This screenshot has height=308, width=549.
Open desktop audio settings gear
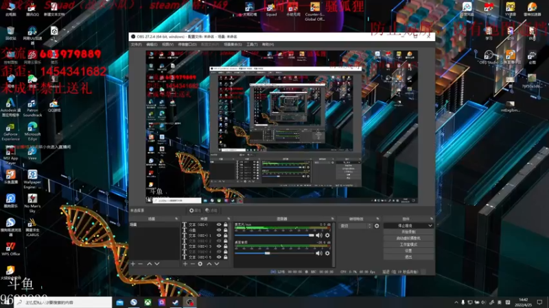point(327,253)
